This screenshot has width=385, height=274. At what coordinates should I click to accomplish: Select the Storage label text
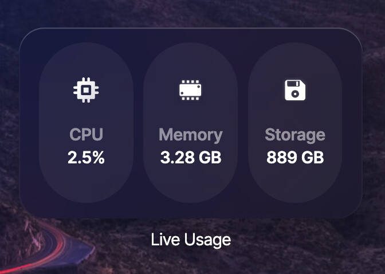pos(295,135)
